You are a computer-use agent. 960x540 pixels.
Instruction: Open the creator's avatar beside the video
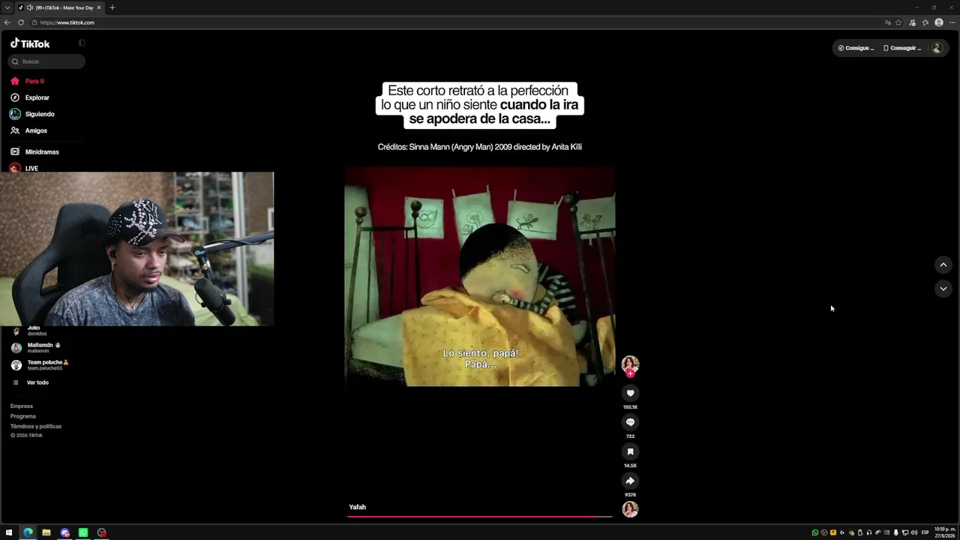pos(630,364)
